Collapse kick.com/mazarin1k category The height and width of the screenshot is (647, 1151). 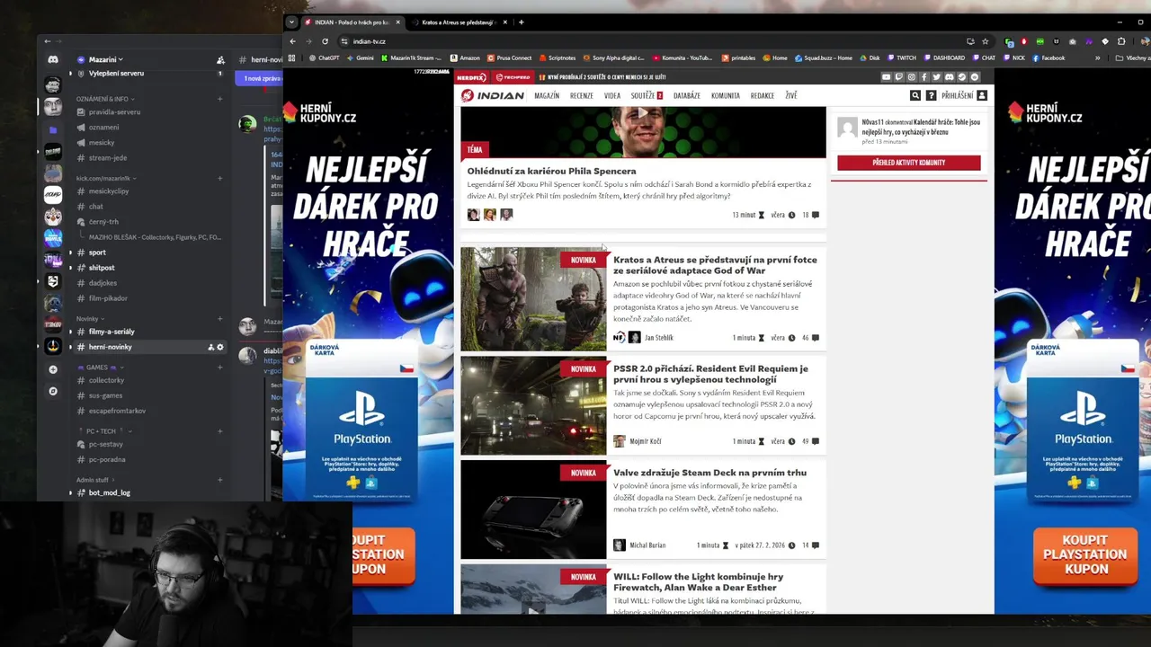[105, 178]
